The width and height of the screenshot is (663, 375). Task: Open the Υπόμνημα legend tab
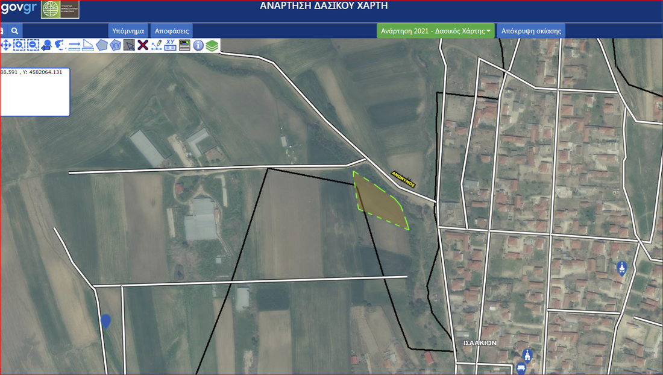pyautogui.click(x=128, y=30)
